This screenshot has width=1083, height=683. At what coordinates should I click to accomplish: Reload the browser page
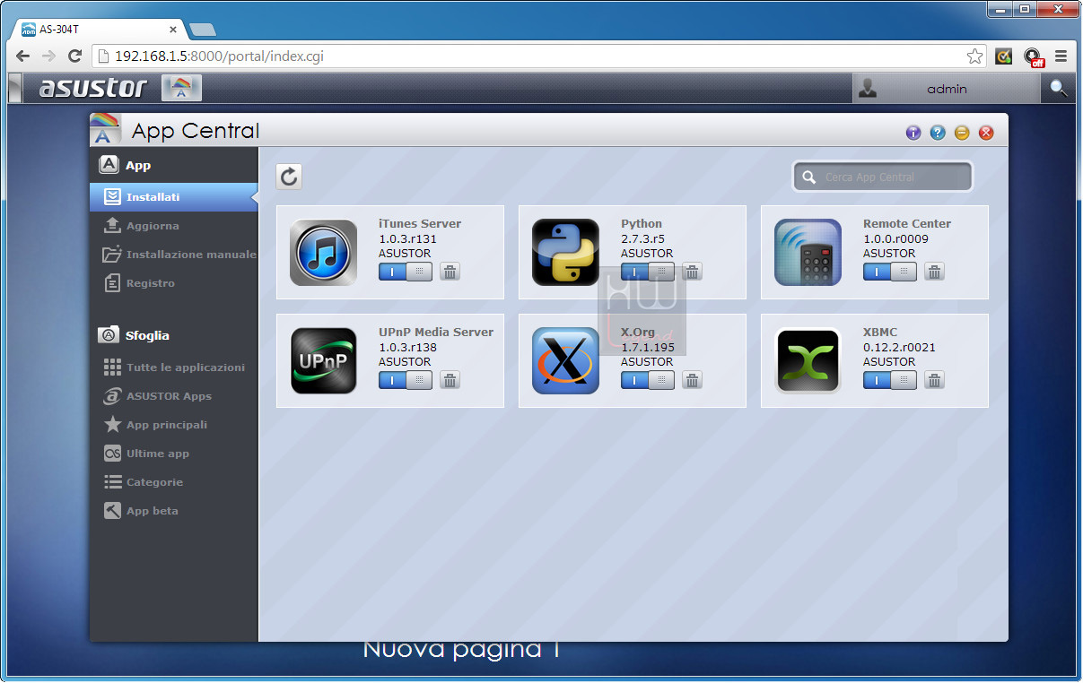[x=75, y=56]
